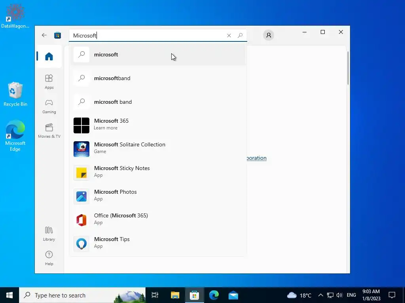405x303 pixels.
Task: Open the user account profile icon
Action: pos(269,35)
